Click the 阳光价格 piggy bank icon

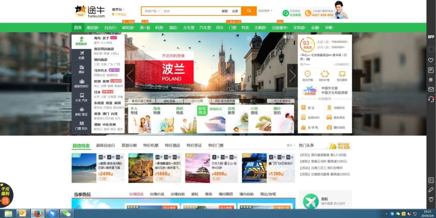point(324,76)
